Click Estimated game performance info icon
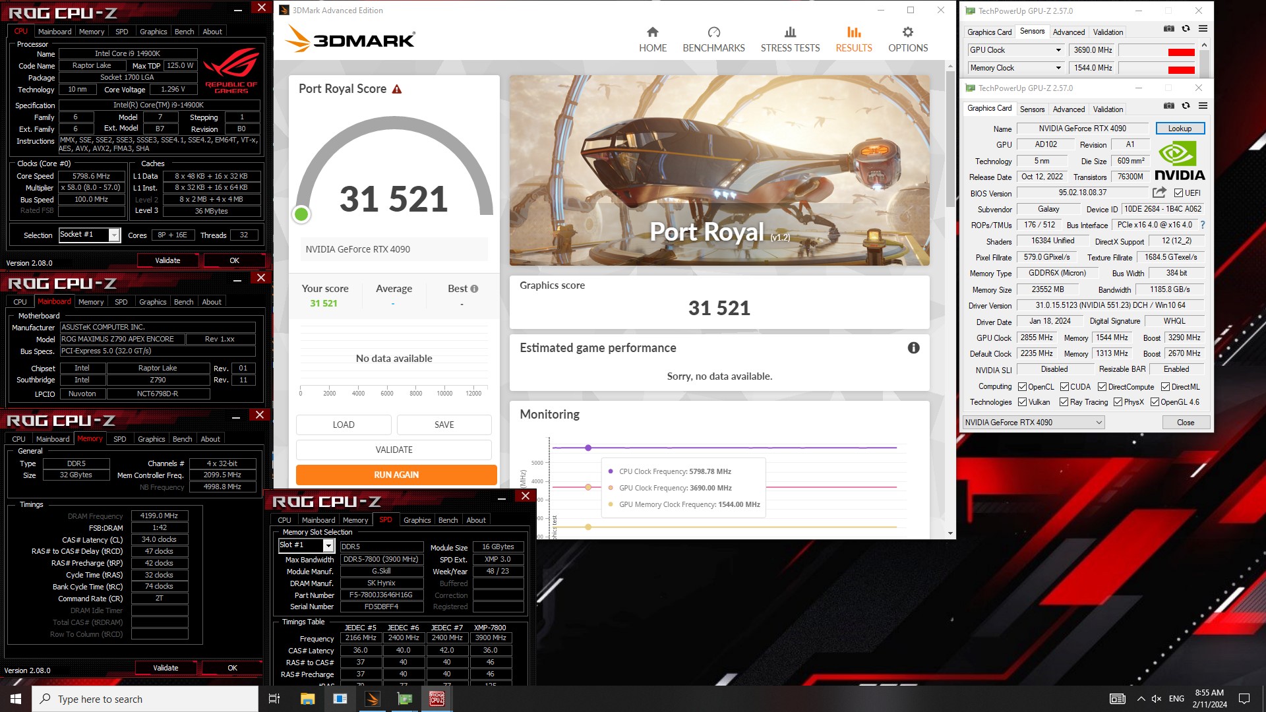The height and width of the screenshot is (712, 1266). point(913,347)
